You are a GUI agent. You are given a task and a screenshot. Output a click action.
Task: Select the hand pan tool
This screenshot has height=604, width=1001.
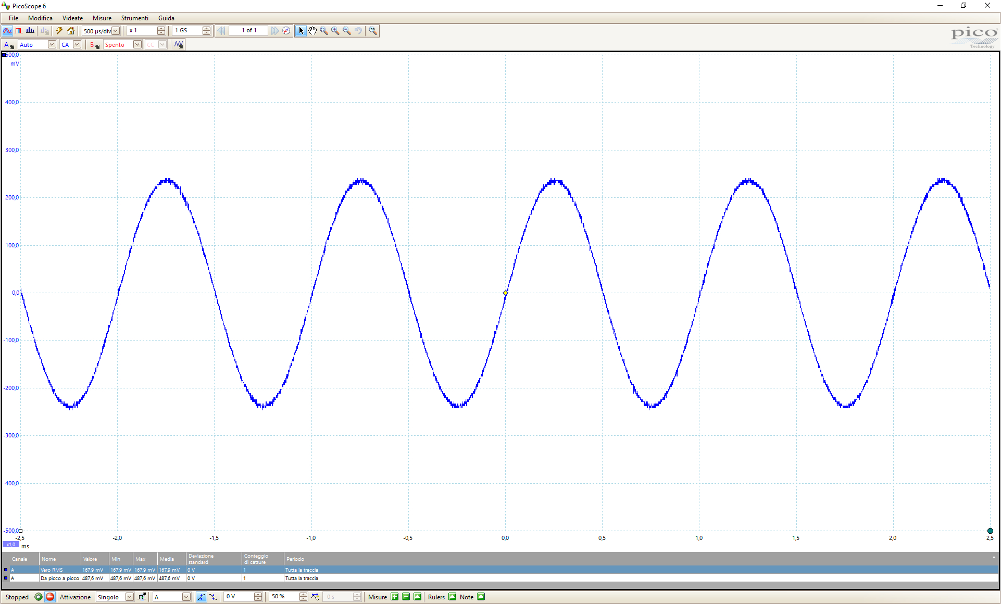pos(312,31)
